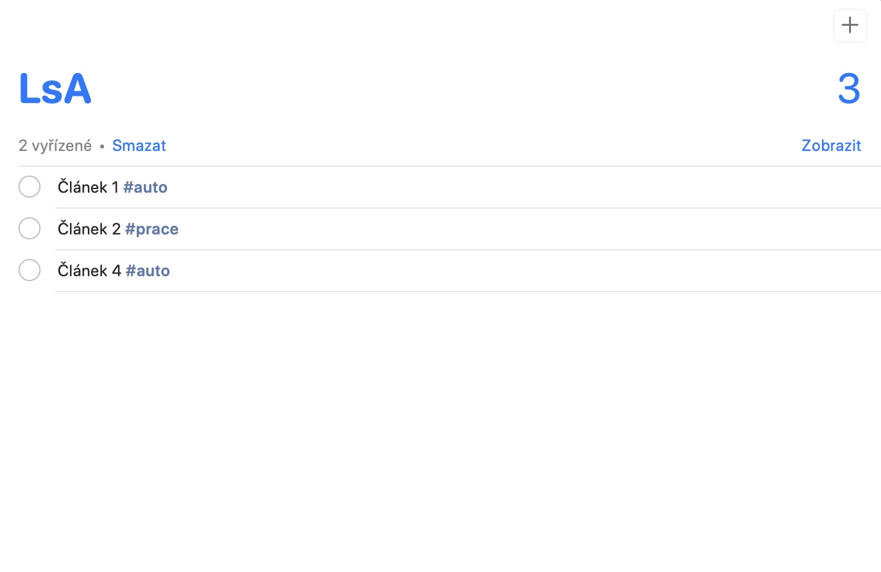Click empty area below the reminders list
The width and height of the screenshot is (881, 572).
(x=440, y=430)
